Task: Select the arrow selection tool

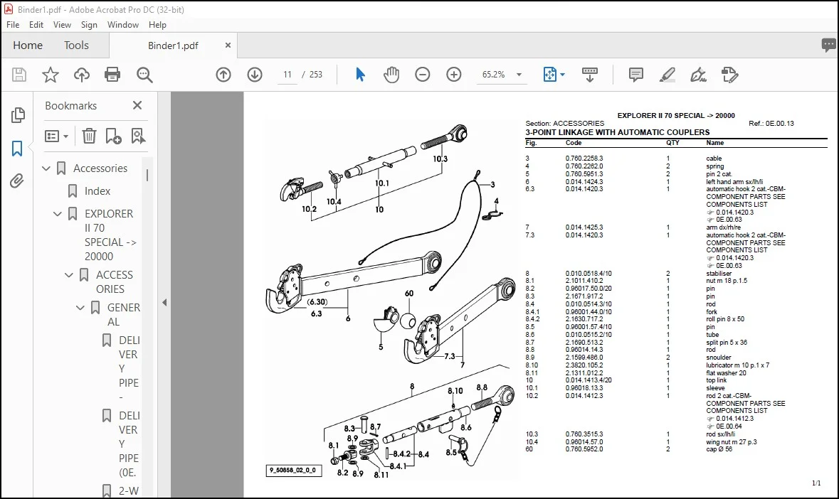Action: click(x=360, y=75)
